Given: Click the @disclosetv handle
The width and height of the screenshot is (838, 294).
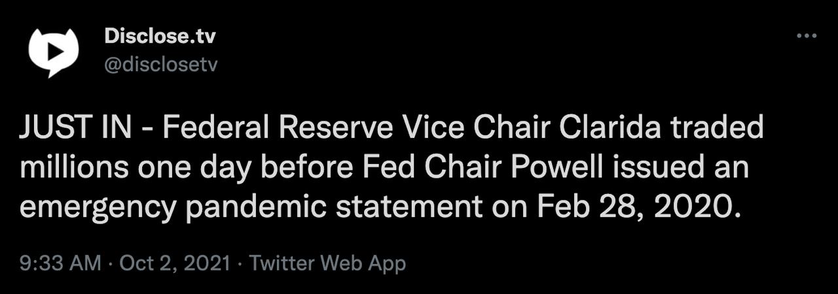Looking at the screenshot, I should coord(160,66).
